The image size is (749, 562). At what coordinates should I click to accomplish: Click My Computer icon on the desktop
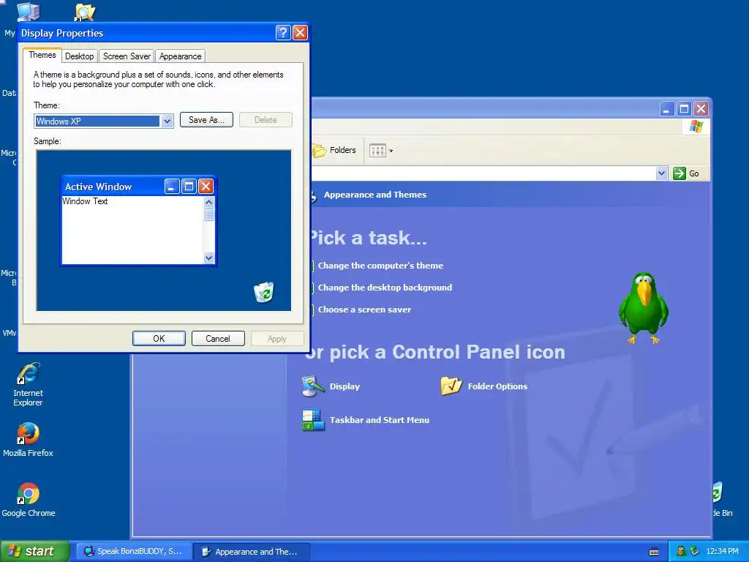[x=28, y=12]
